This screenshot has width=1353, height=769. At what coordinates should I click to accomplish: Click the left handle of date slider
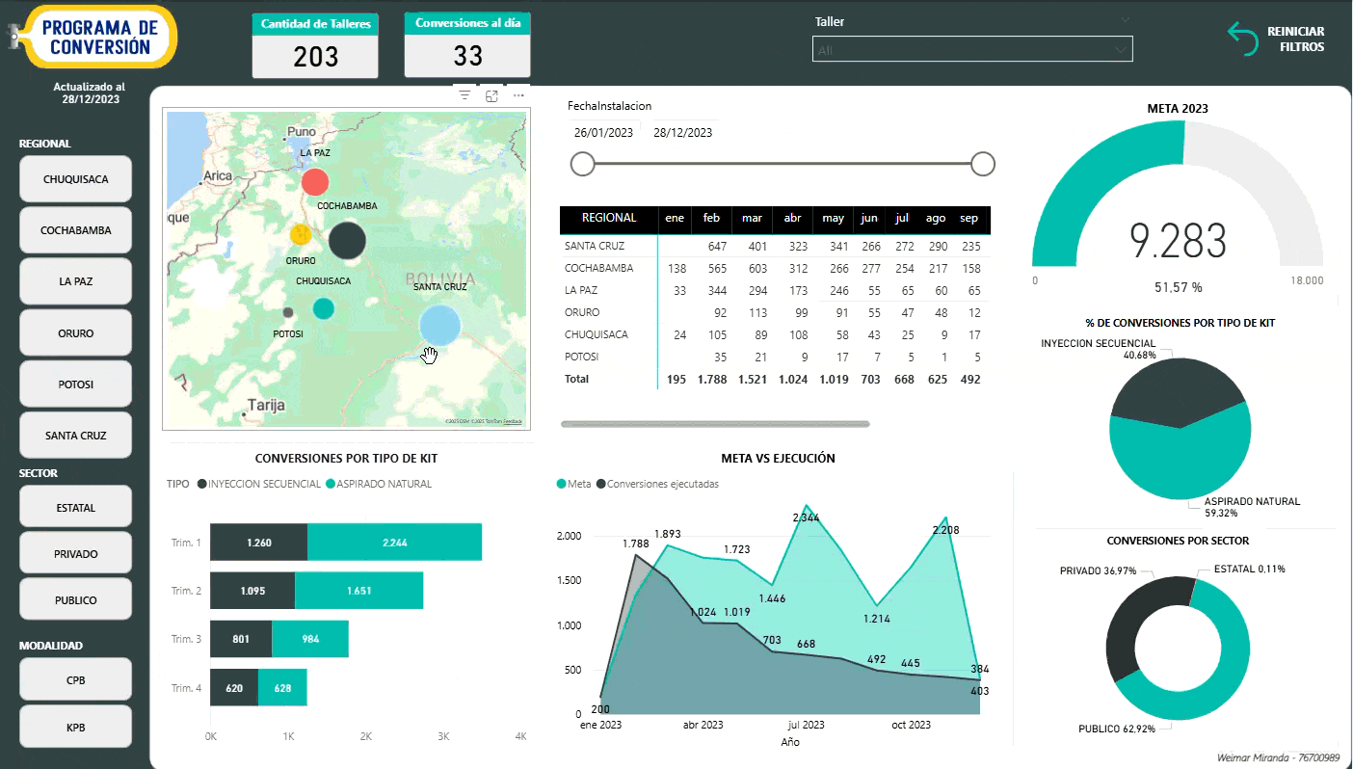point(582,165)
